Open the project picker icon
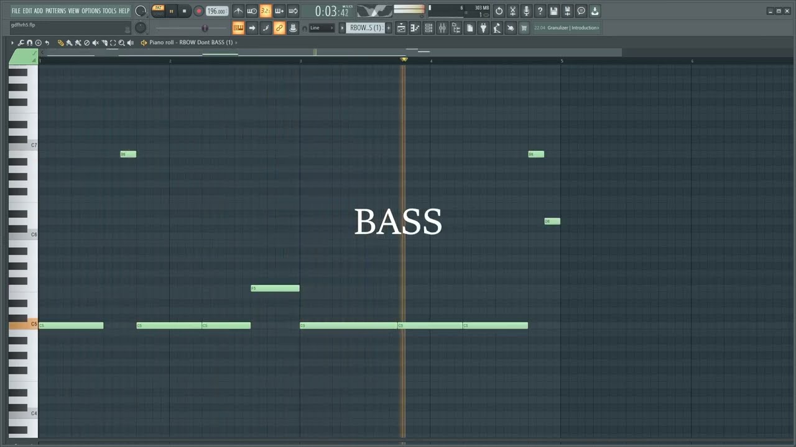 point(470,28)
